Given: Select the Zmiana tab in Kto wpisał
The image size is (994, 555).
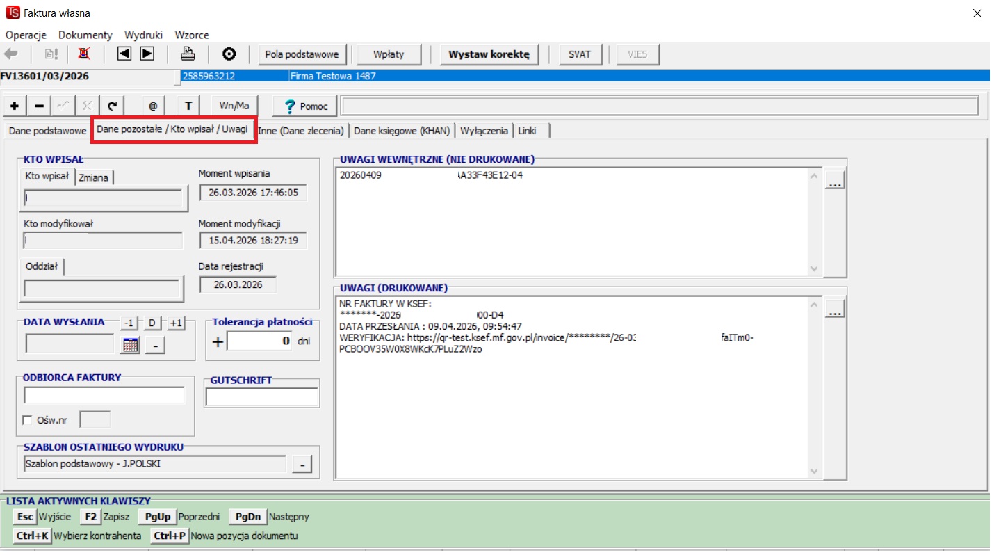Looking at the screenshot, I should point(94,177).
